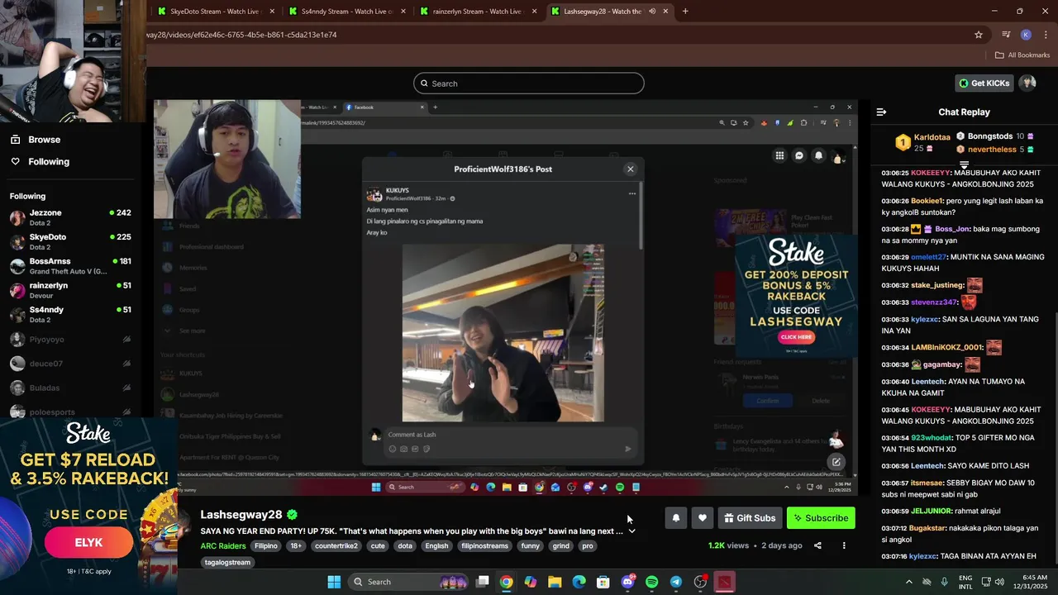Subscribe to Lashsegway28

(821, 518)
